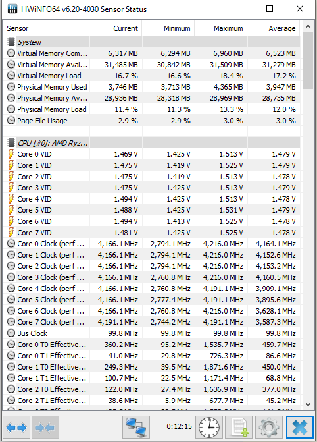Select the Bus Clock sensor row
The height and width of the screenshot is (442, 317).
click(x=152, y=333)
